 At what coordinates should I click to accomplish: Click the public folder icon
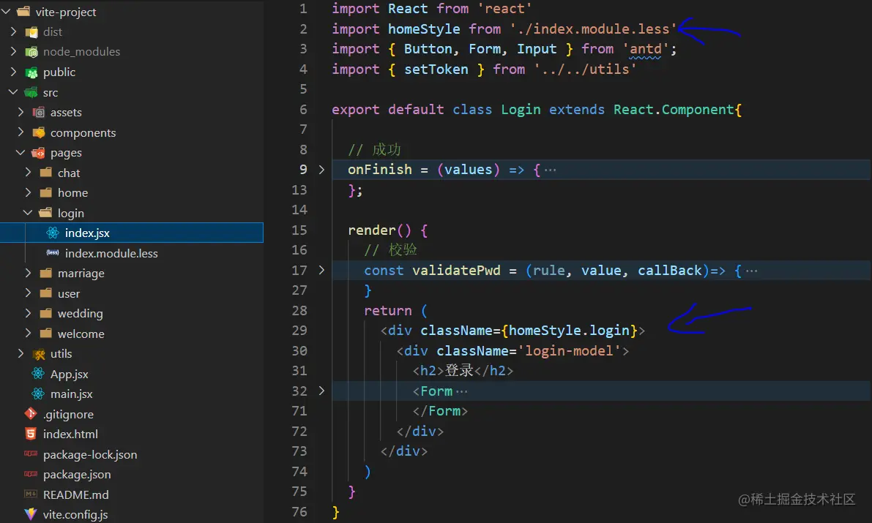pyautogui.click(x=31, y=72)
